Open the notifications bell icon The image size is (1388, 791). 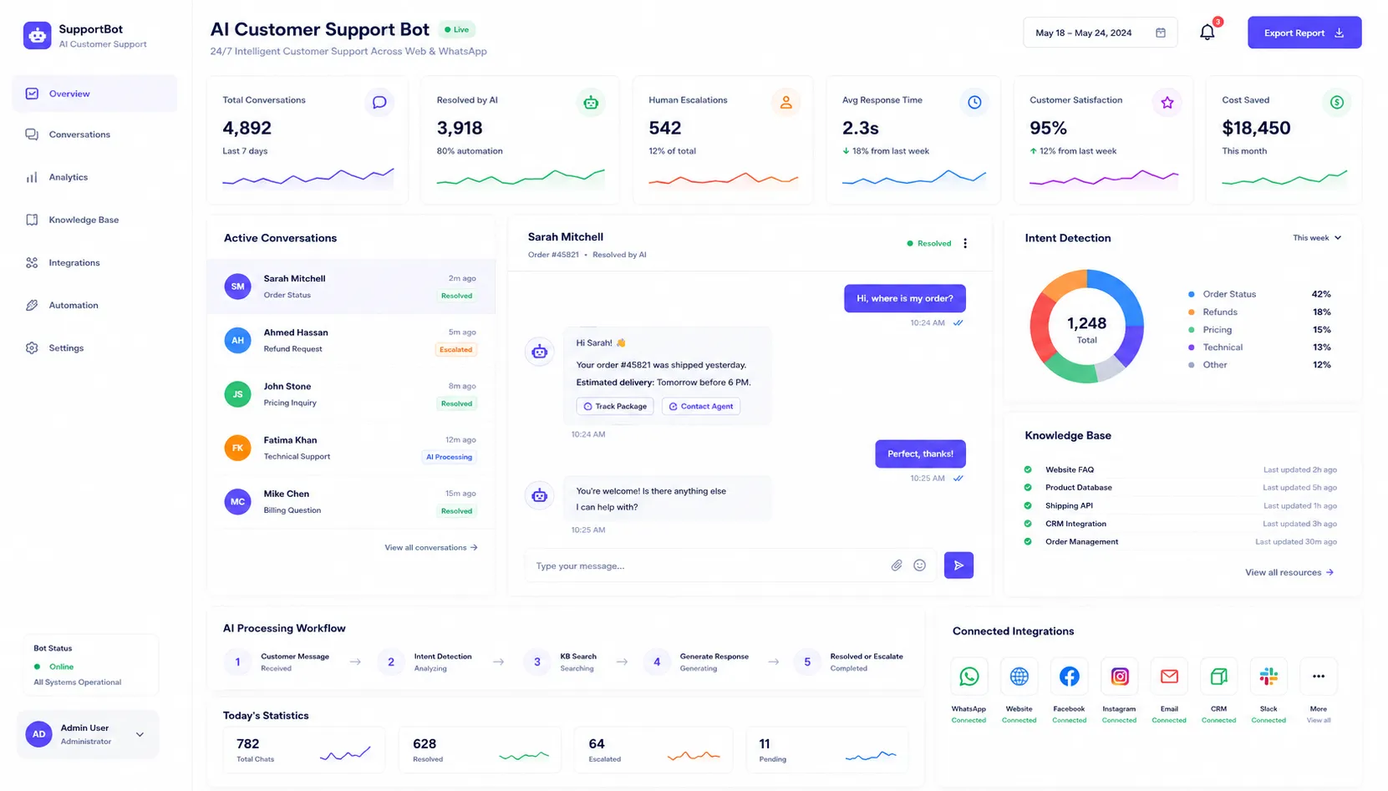point(1207,33)
